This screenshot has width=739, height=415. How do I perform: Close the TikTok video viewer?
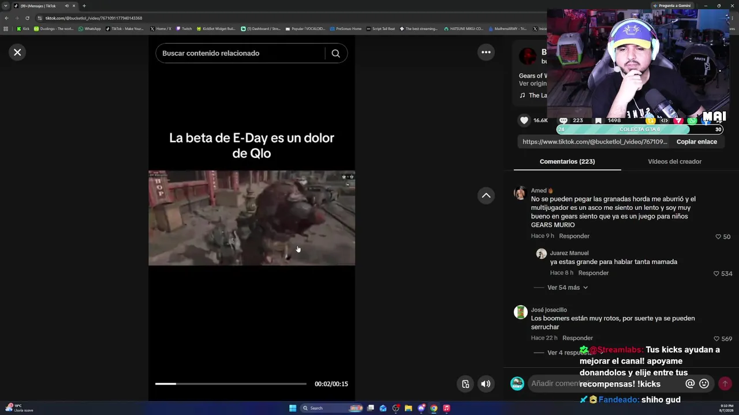[x=17, y=52]
